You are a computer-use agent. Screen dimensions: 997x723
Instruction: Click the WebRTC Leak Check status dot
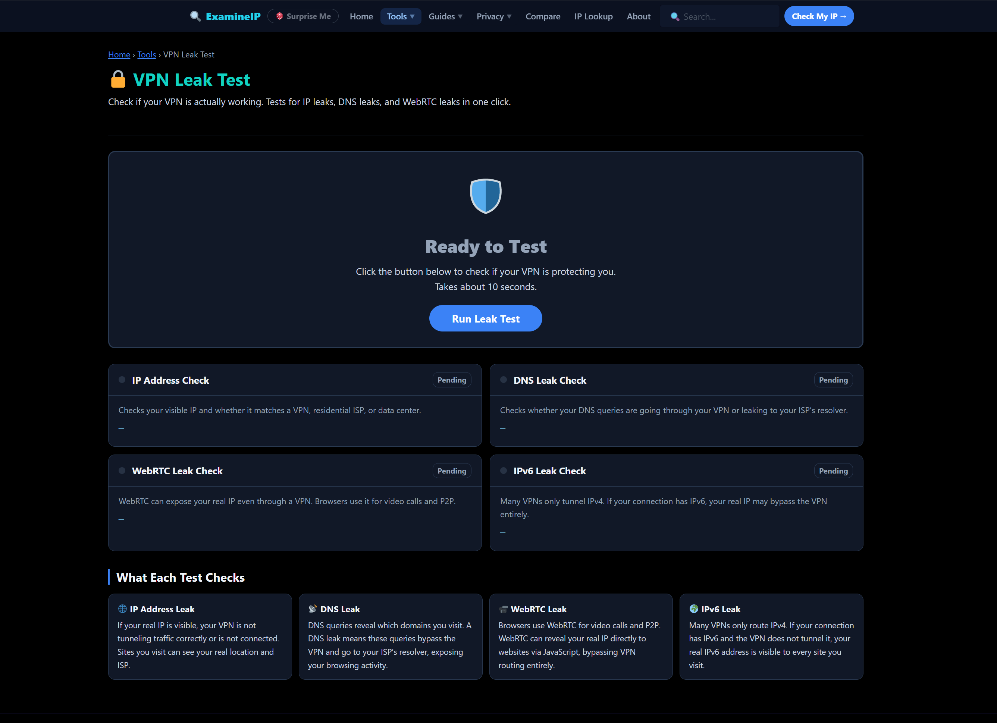pyautogui.click(x=122, y=471)
